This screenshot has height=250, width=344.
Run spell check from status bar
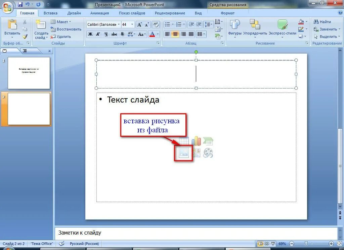click(62, 243)
